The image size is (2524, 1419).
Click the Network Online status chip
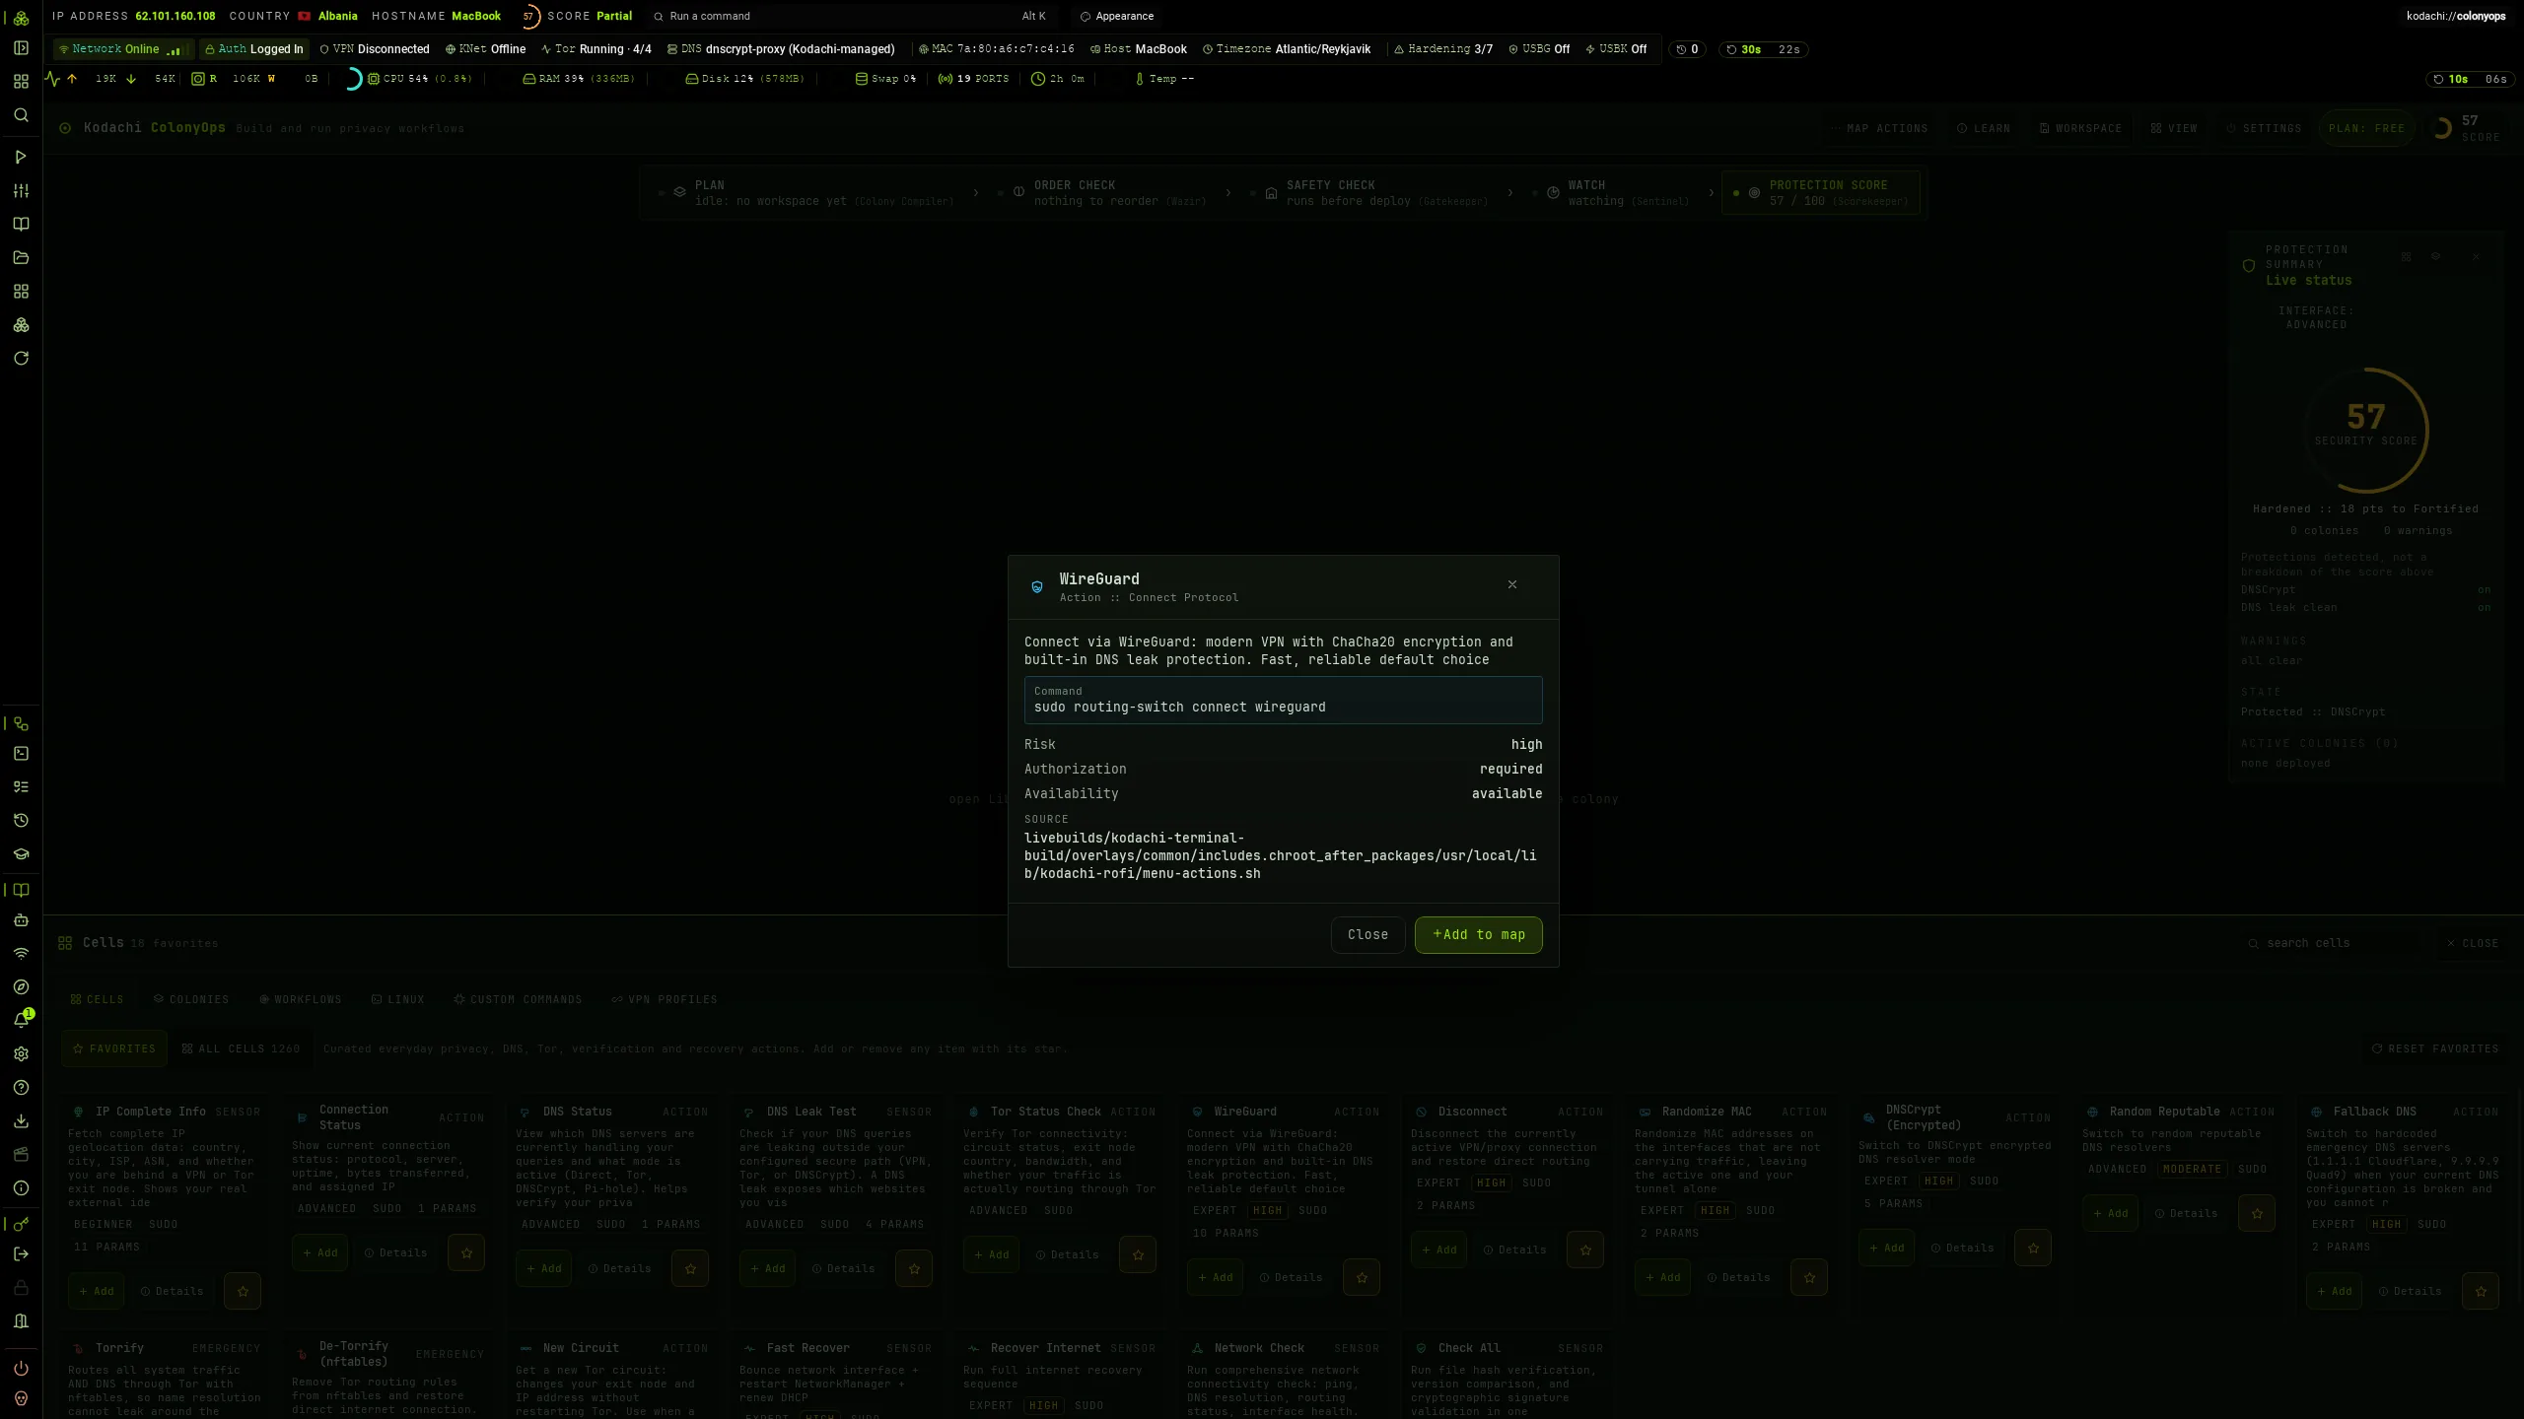(122, 49)
